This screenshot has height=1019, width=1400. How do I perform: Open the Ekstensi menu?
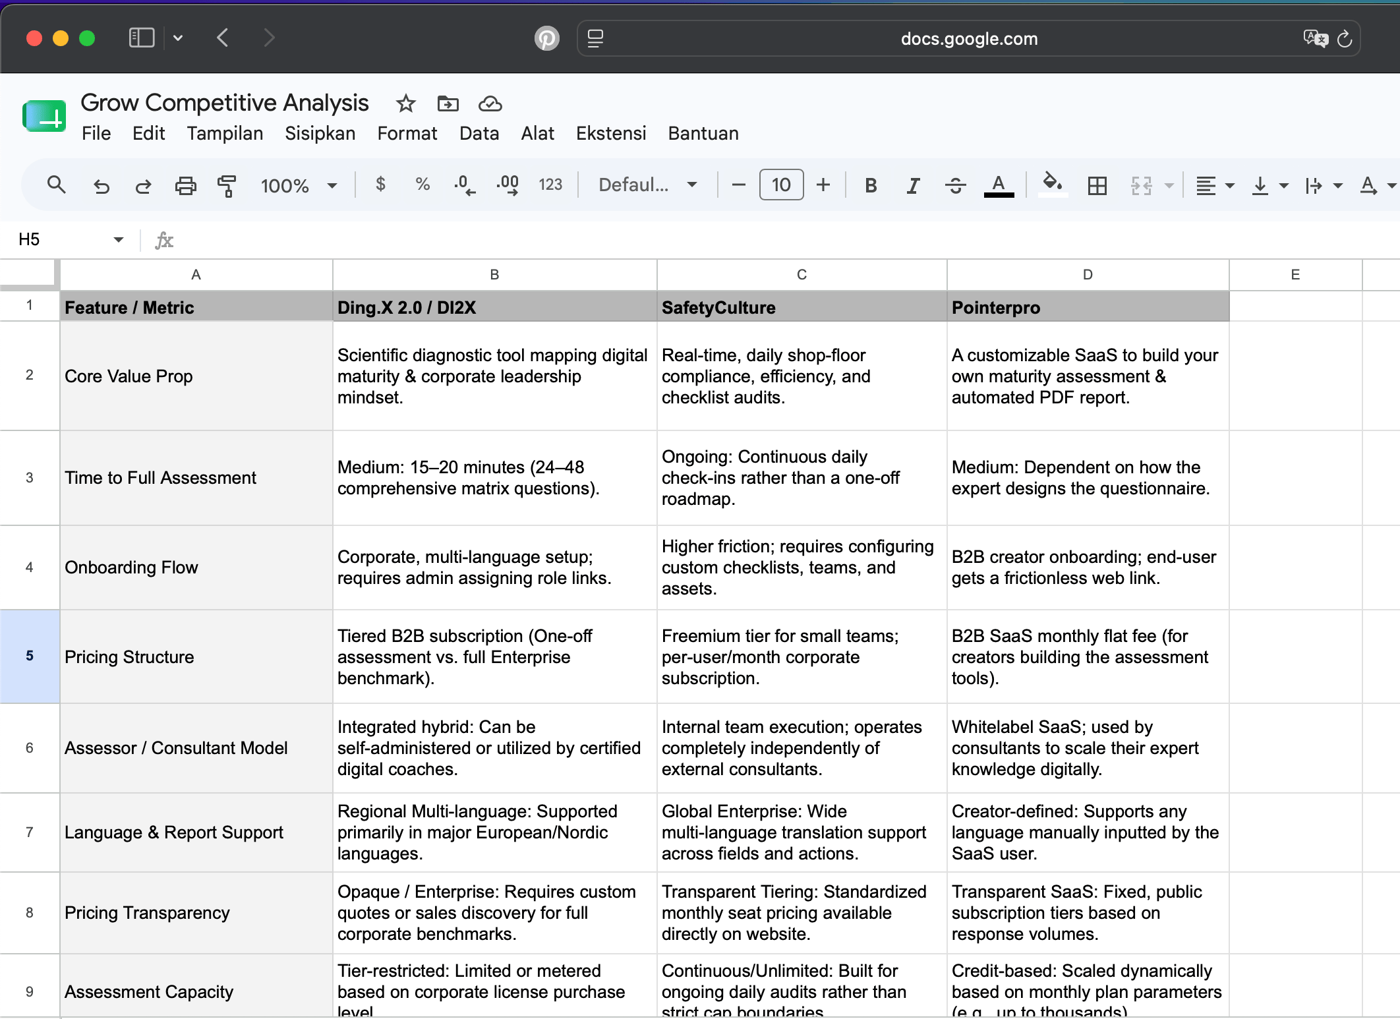pyautogui.click(x=611, y=134)
